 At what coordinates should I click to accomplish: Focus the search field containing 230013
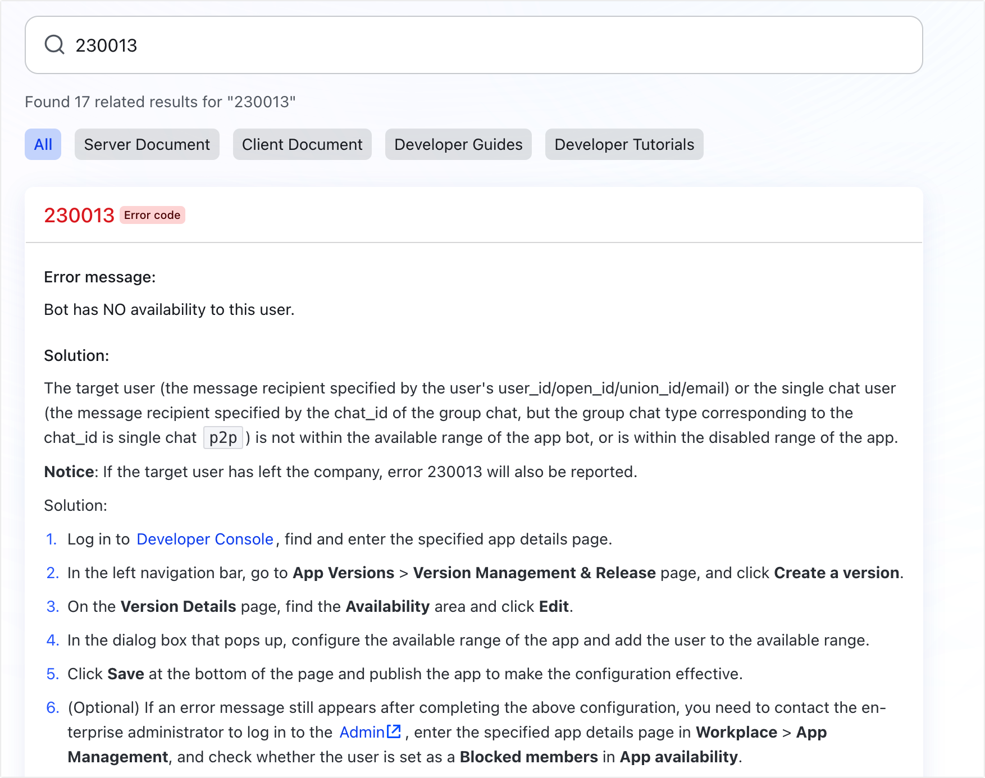coord(473,45)
